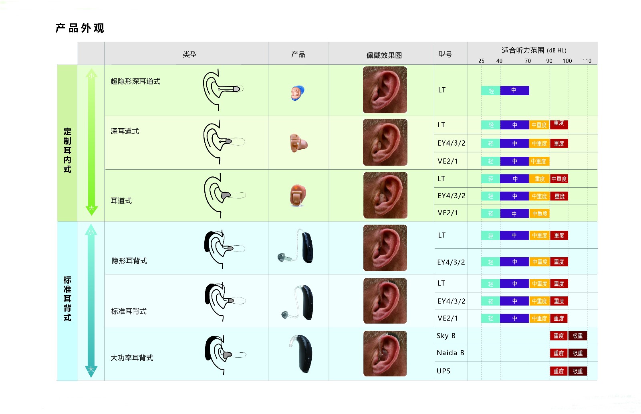
Task: Click the 极重 bar in Sky B row
Action: coord(578,336)
